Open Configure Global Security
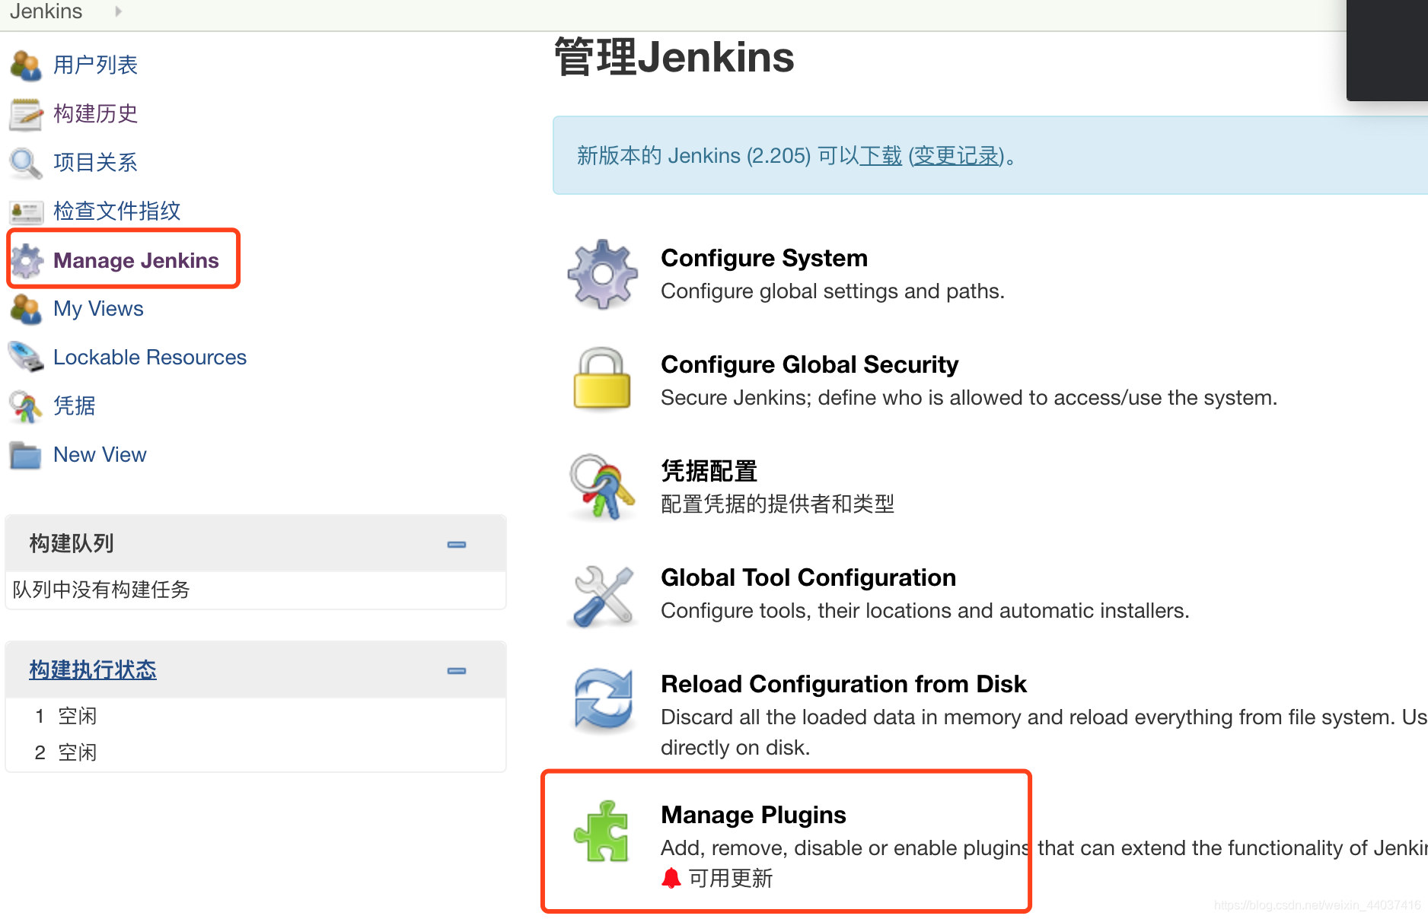 (809, 364)
